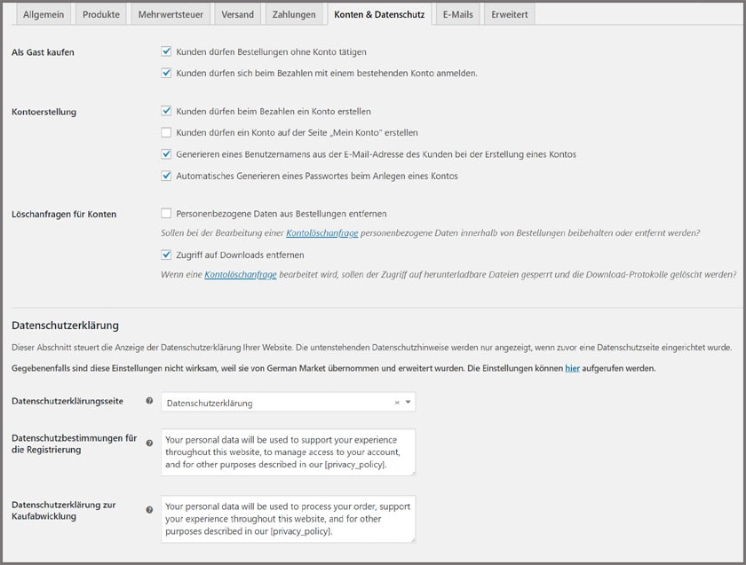Image resolution: width=746 pixels, height=565 pixels.
Task: Open the Mehrwertsteuer tab
Action: point(169,15)
